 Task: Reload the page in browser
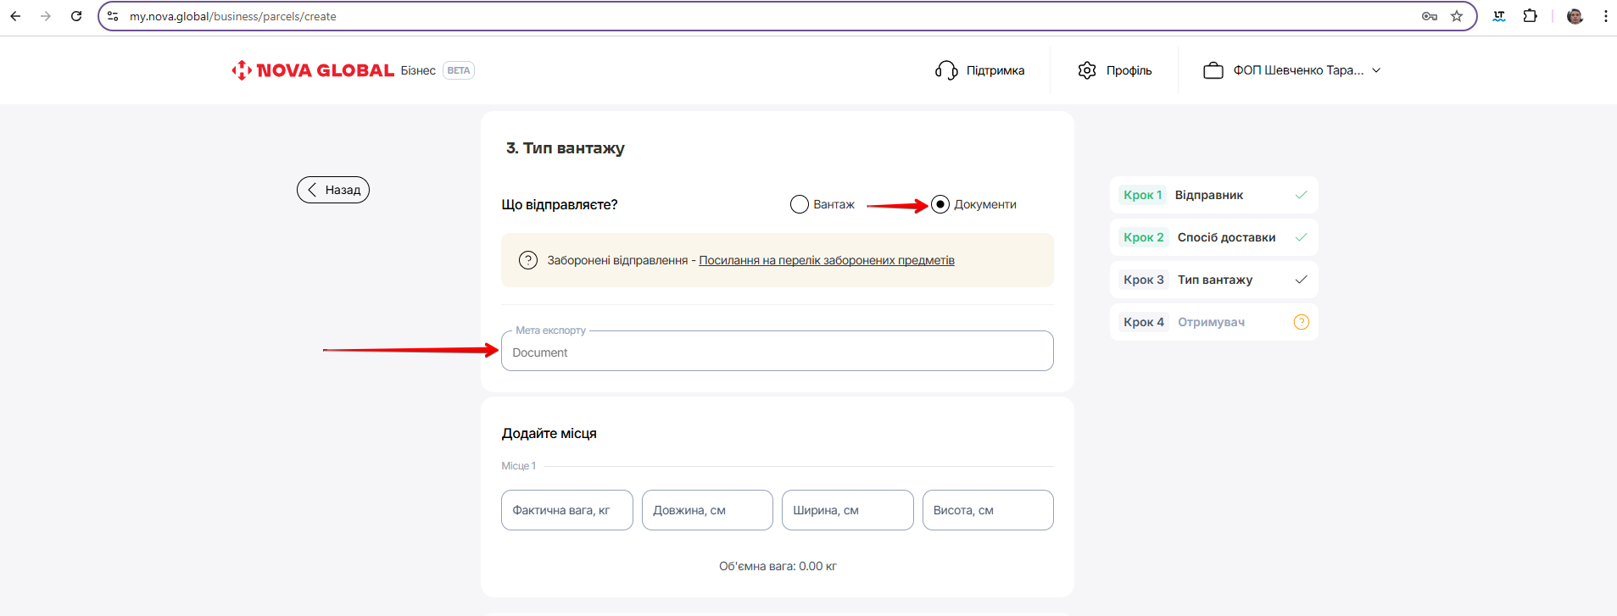point(76,16)
